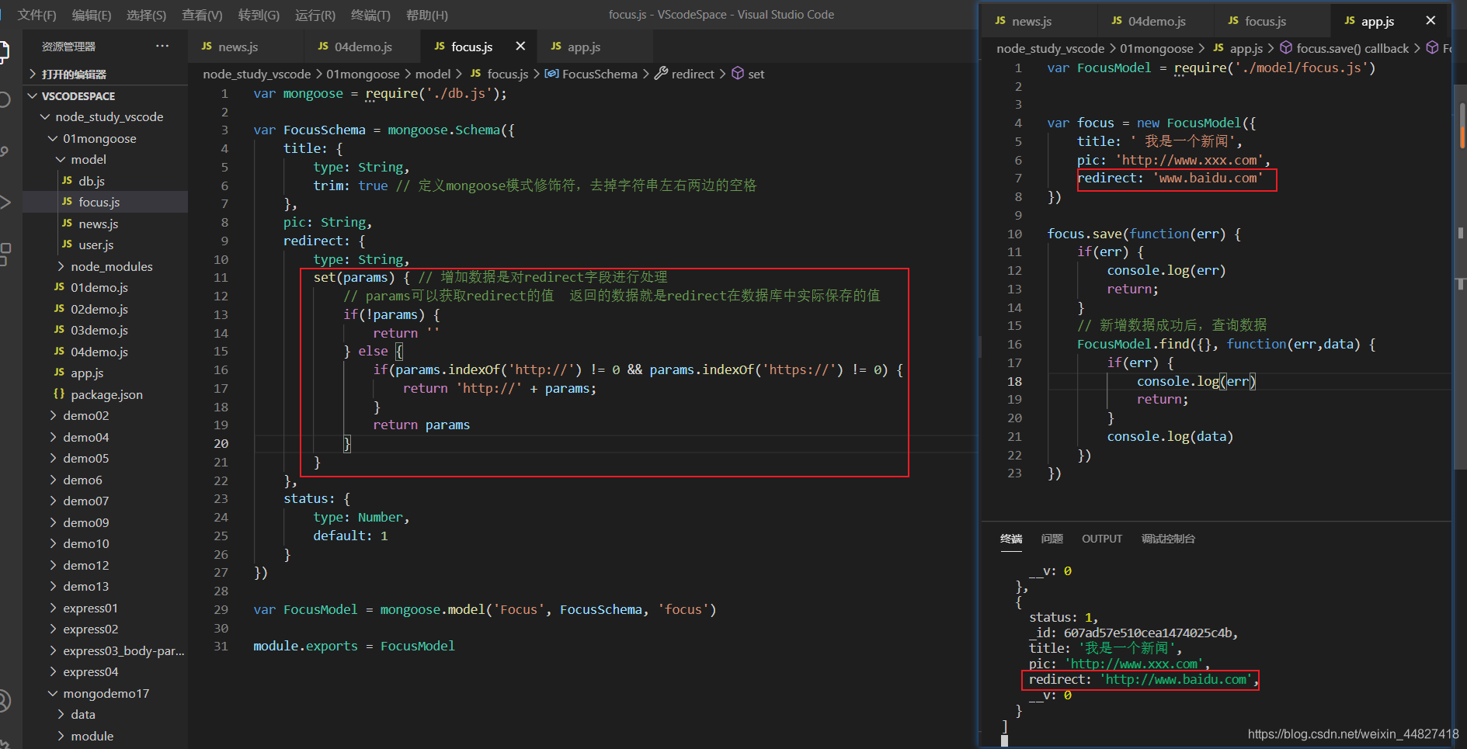
Task: Open db.js in the explorer
Action: [106, 181]
